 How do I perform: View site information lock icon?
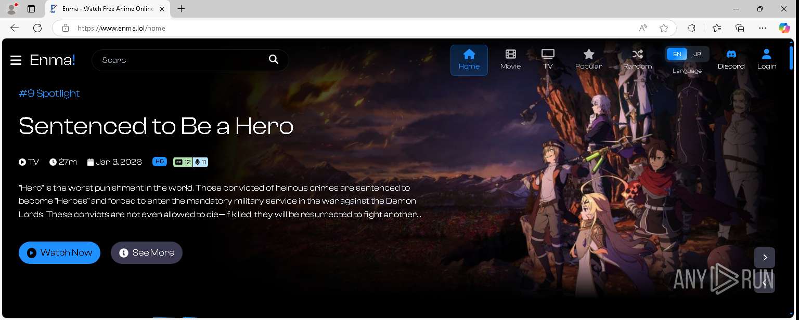coord(66,28)
